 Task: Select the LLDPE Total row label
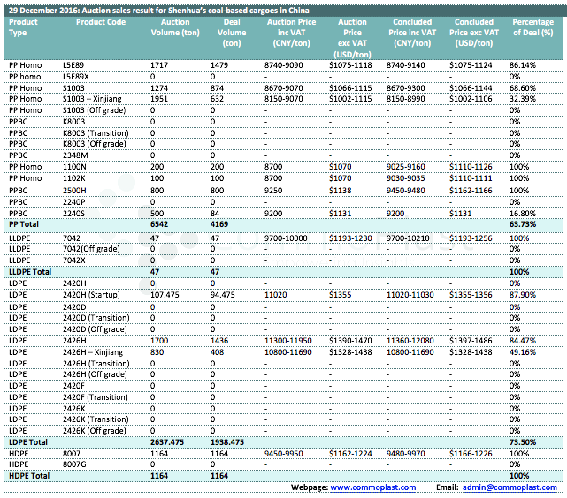tap(32, 272)
